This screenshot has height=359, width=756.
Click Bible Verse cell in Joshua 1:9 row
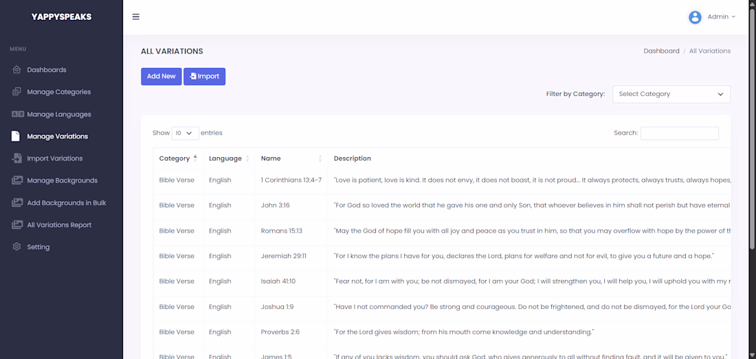coord(177,307)
